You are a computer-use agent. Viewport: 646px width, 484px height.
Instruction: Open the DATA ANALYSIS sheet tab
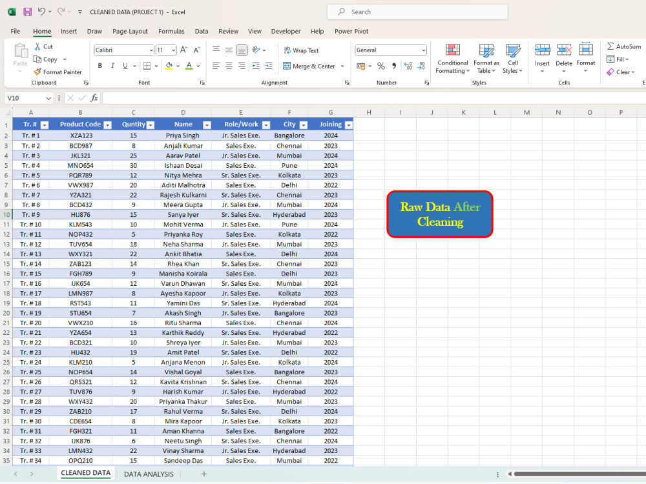pyautogui.click(x=148, y=474)
